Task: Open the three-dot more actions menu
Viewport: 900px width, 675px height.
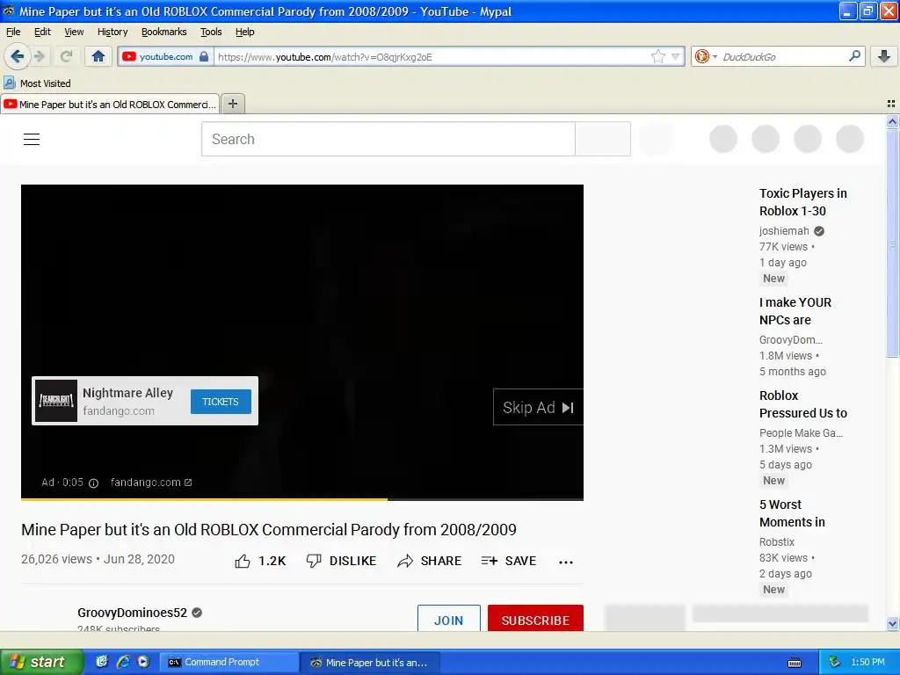Action: 566,562
